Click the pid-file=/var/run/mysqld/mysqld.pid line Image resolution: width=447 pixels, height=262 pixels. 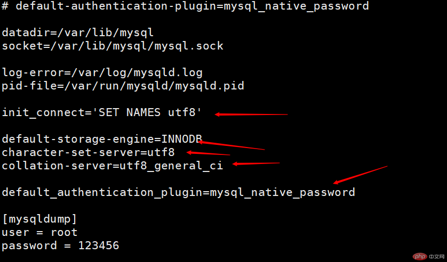pos(123,86)
